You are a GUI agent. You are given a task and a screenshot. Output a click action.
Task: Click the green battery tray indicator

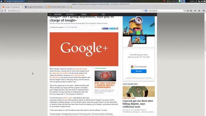(180, 1)
